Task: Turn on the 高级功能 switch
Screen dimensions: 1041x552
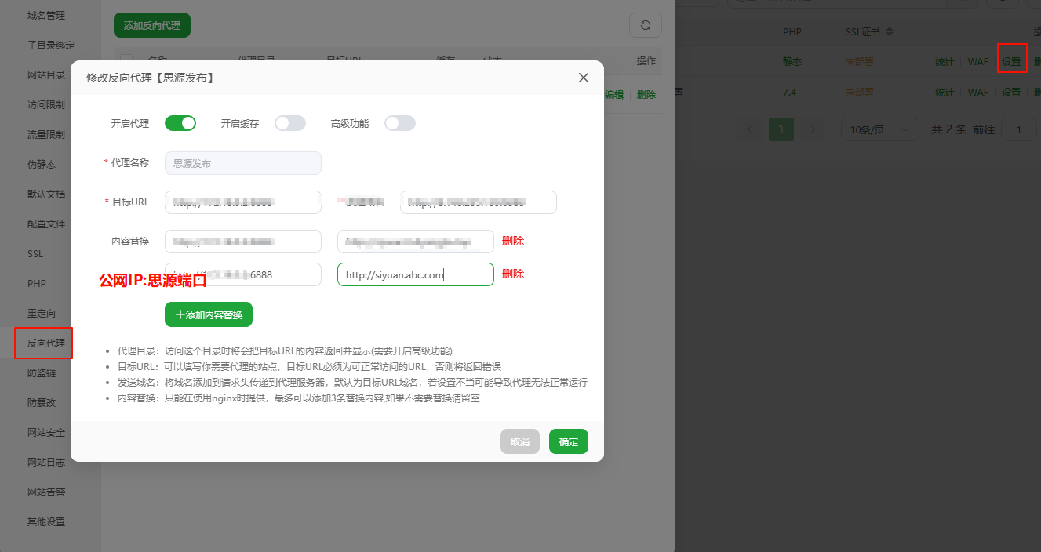Action: (400, 123)
